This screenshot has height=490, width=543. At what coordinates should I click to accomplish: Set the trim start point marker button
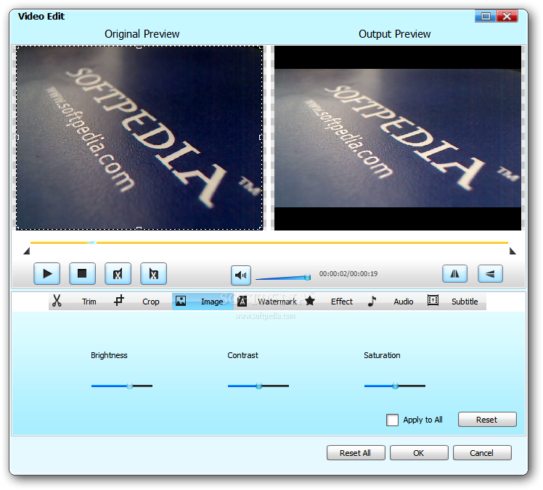click(118, 274)
